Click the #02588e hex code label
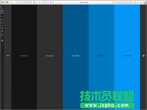The width and height of the screenshot is (147, 110). point(76,56)
